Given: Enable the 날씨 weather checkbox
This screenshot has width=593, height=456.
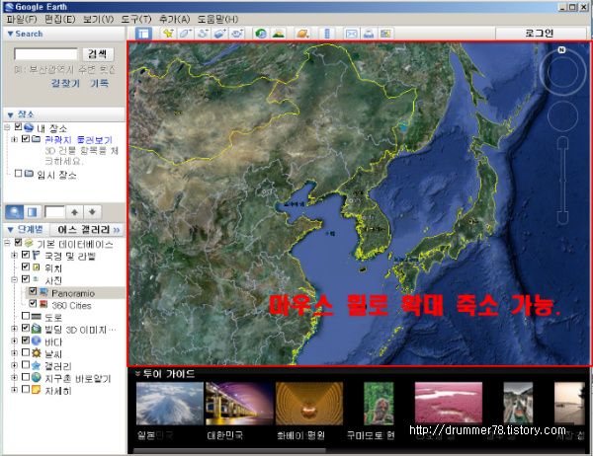Looking at the screenshot, I should point(26,352).
